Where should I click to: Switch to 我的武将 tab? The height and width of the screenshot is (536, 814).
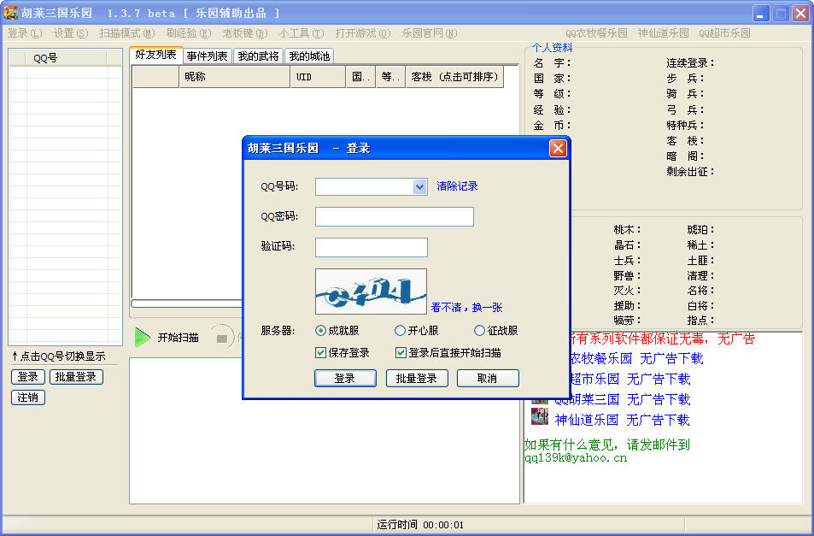258,56
